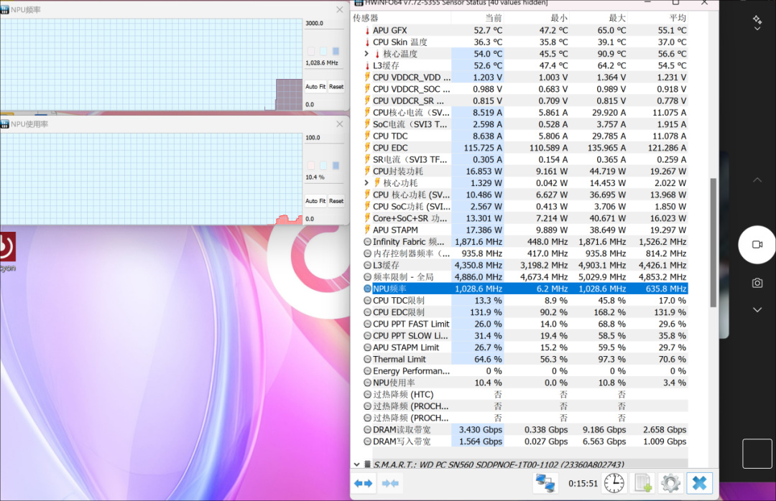
Task: Click the sparkle icon in right side panel
Action: click(757, 20)
